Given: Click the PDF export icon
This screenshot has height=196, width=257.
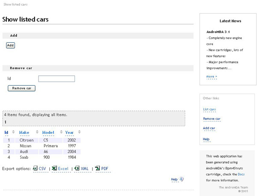Looking at the screenshot, I should click(97, 168).
